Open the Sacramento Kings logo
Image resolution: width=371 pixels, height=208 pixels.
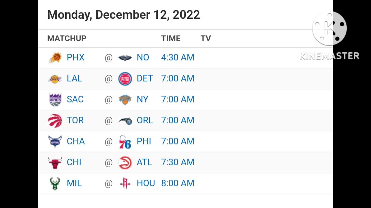55,100
